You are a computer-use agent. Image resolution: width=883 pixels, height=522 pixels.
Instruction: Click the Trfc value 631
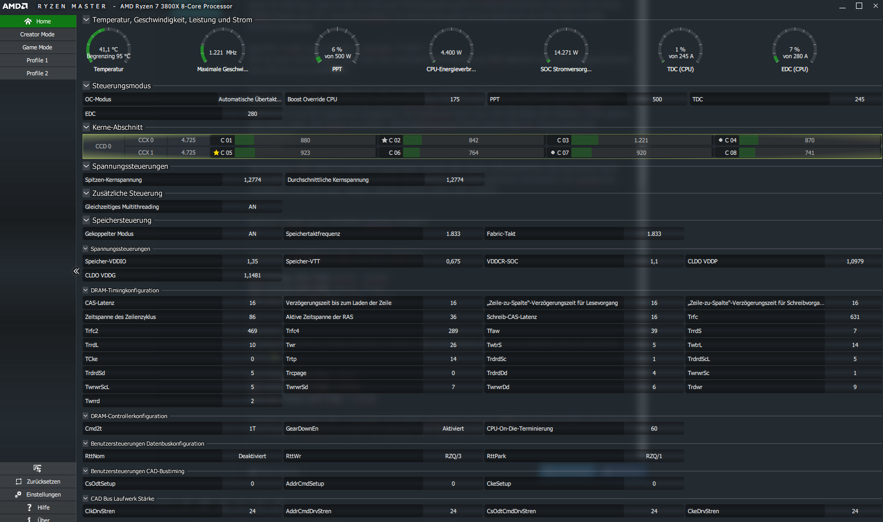pos(855,317)
